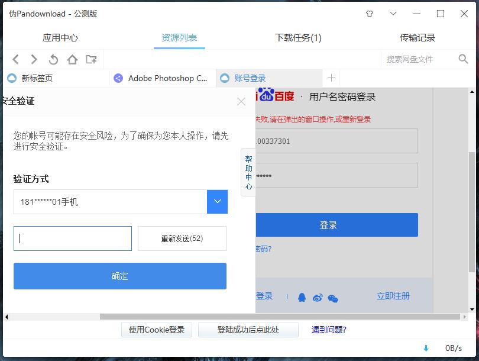Viewport: 479px width, 361px height.
Task: Sign in with QQ icon
Action: [302, 298]
